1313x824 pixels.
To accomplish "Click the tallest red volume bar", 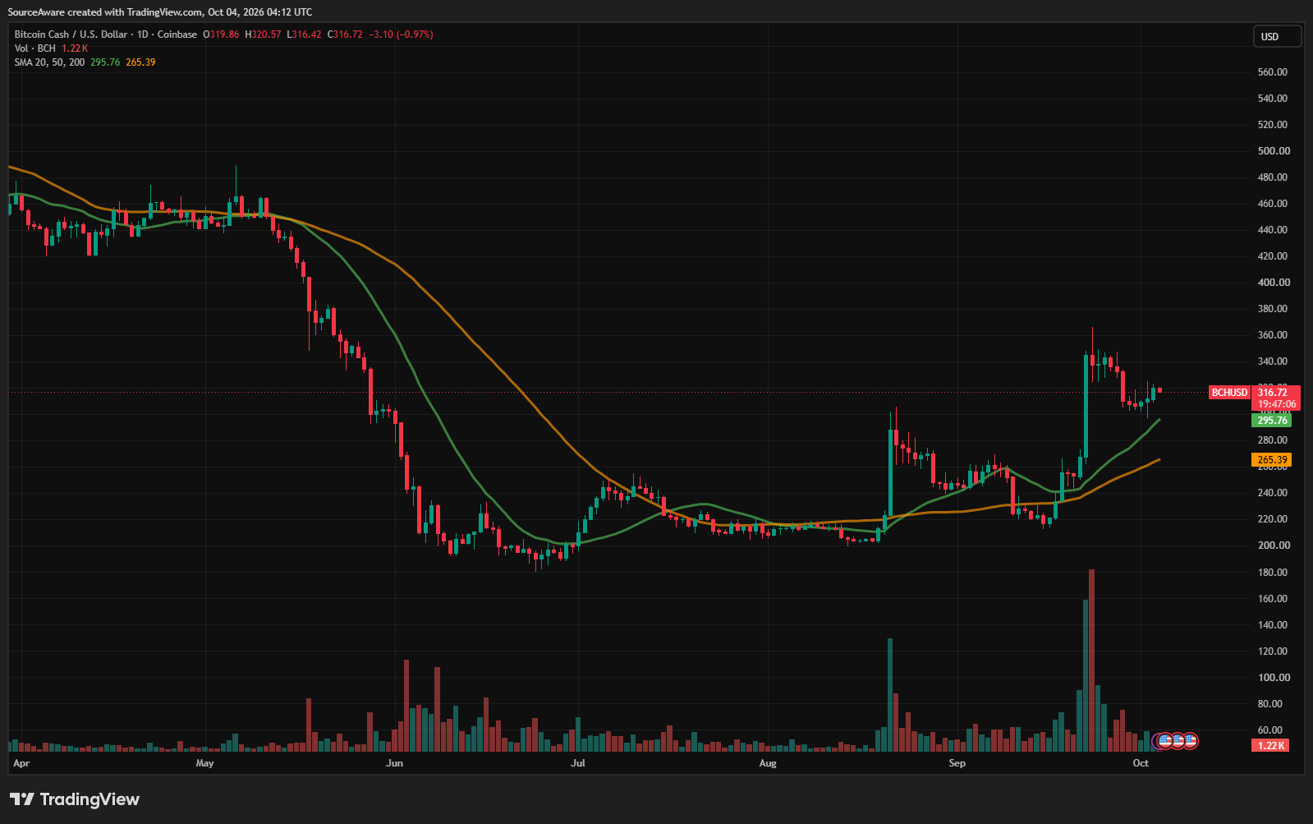I will pyautogui.click(x=1091, y=661).
